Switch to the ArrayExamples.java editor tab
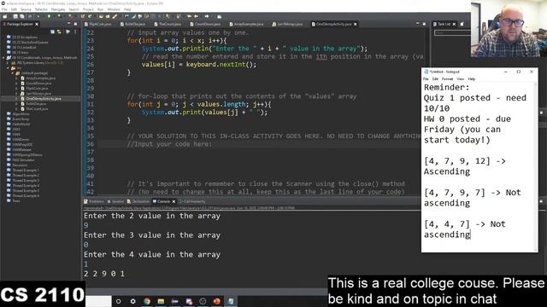Image resolution: width=547 pixels, height=307 pixels. point(246,24)
